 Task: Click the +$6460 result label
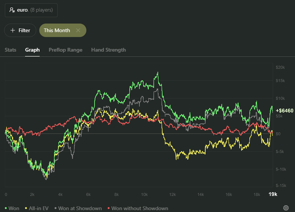pyautogui.click(x=284, y=110)
